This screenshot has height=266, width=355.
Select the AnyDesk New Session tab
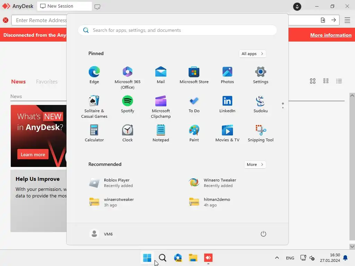pos(64,6)
